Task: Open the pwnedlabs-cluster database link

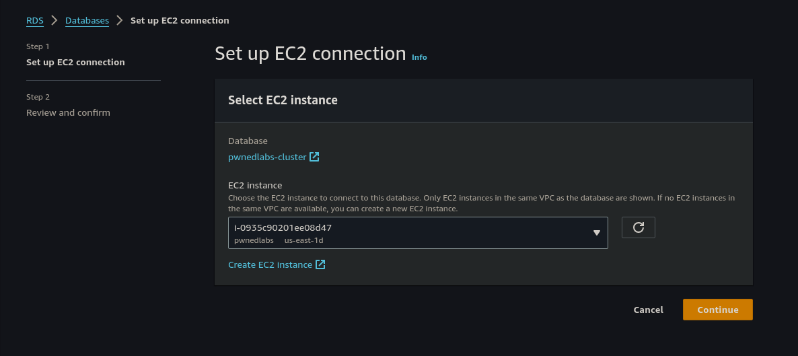Action: pyautogui.click(x=267, y=157)
